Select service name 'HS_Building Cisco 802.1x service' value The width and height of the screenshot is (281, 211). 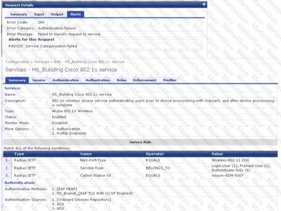tap(82, 94)
